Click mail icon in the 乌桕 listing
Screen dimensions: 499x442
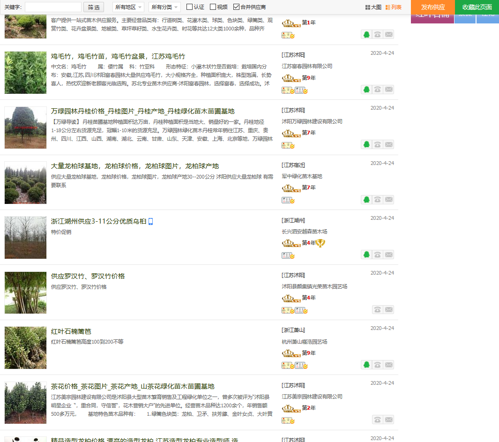[x=388, y=255]
